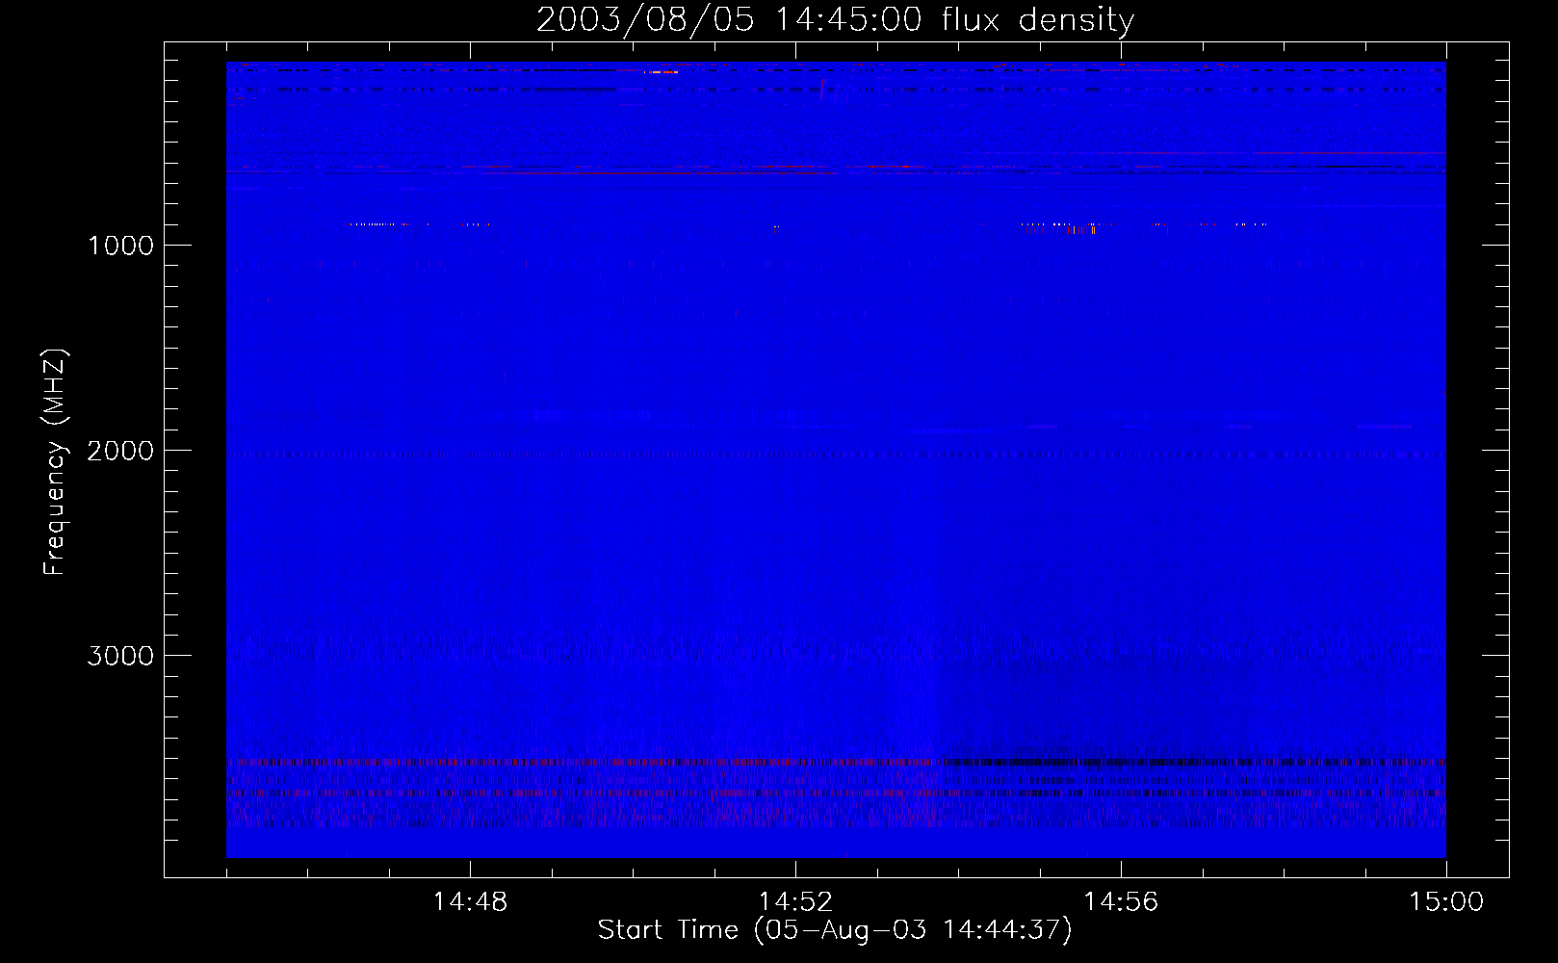Screen dimensions: 1558x963
Task: Click the 14:56 time tick label
Action: tap(1121, 902)
